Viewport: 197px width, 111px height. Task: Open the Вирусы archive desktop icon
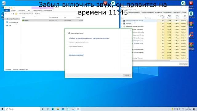pos(191,25)
